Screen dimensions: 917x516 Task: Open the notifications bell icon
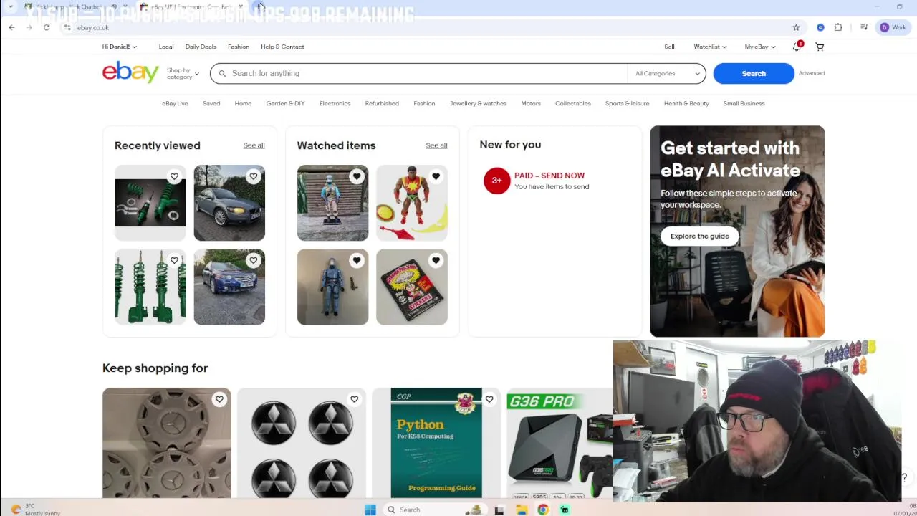pos(797,47)
